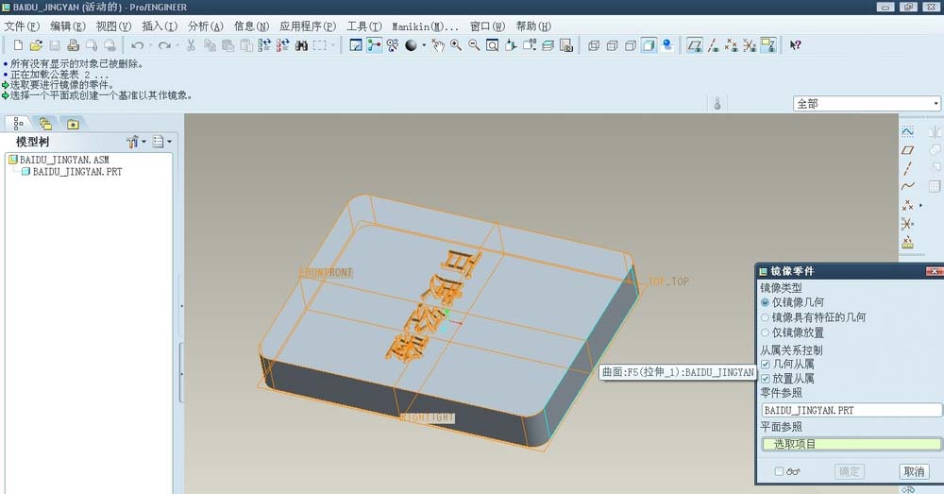Select shaded display style
Viewport: 944px width, 494px height.
pos(649,45)
